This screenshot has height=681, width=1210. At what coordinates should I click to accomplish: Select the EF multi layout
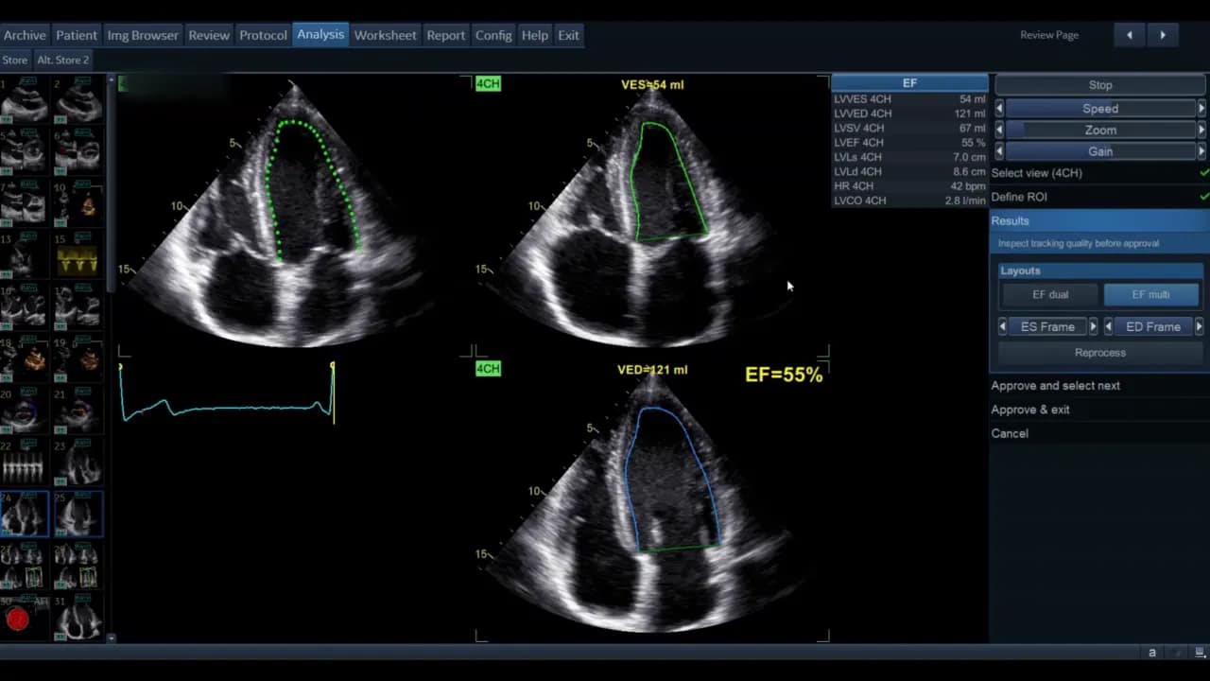(x=1150, y=295)
